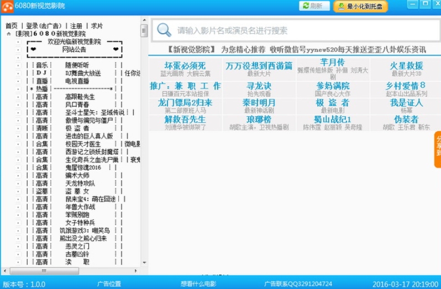Open 进击的巨人真人版 row
Image resolution: width=441 pixels, height=289 pixels.
(89, 136)
